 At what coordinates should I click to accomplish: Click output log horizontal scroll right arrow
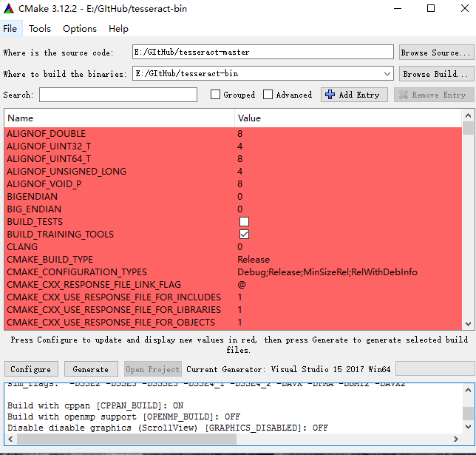coord(455,439)
